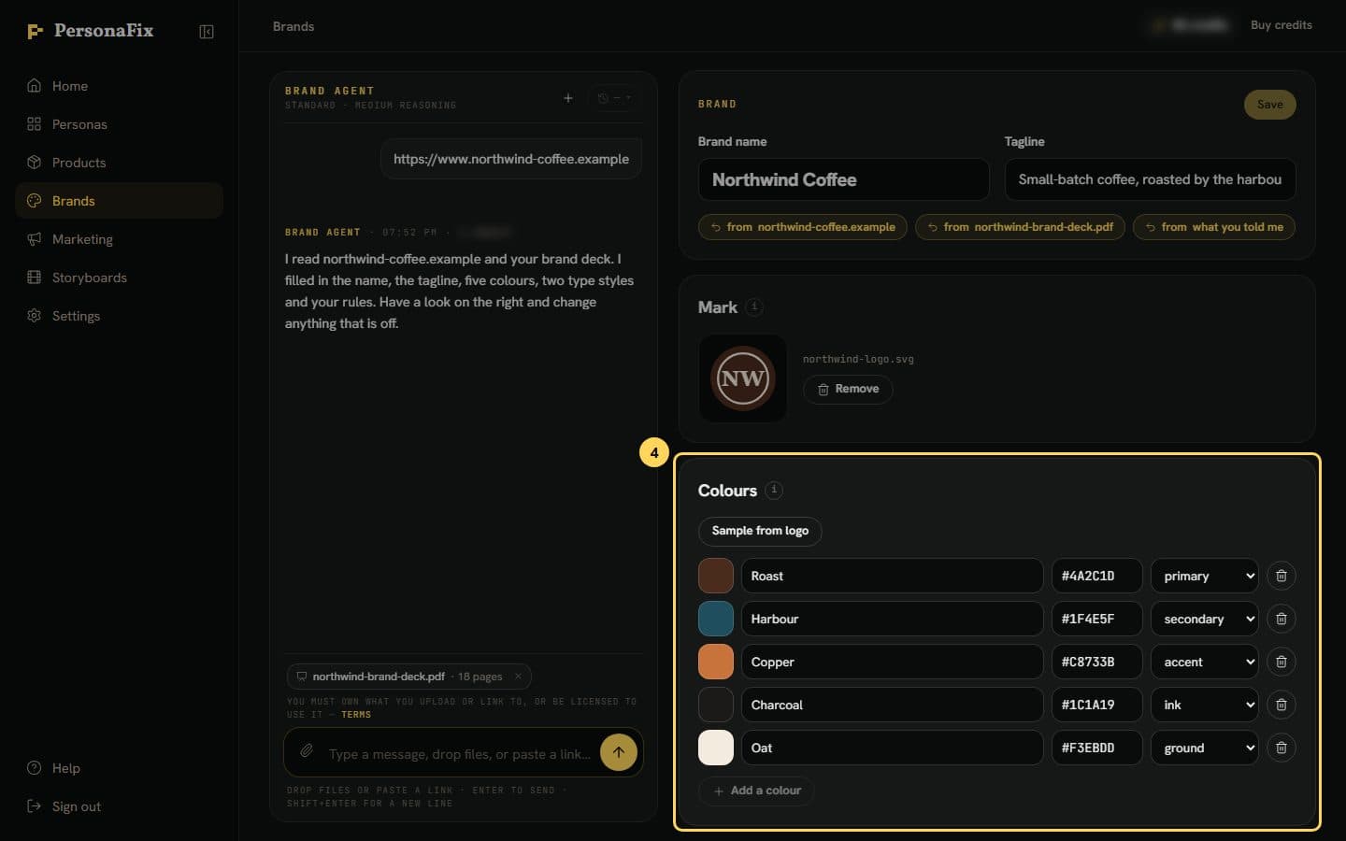The width and height of the screenshot is (1346, 841).
Task: Delete the Harbour colour
Action: (1282, 619)
